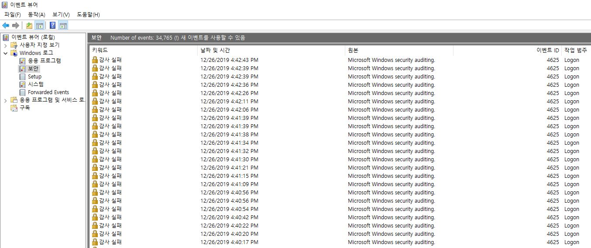Open the 도움말(H) menu
The width and height of the screenshot is (591, 248).
(x=88, y=14)
